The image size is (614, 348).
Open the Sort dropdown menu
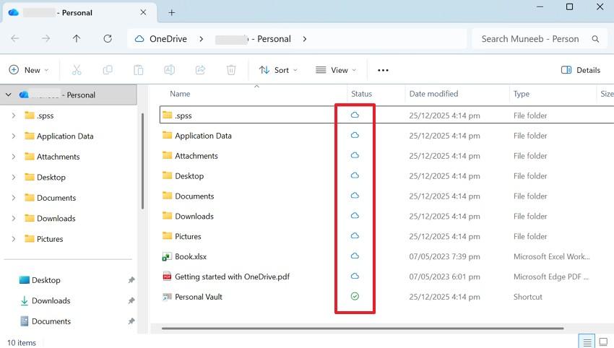278,70
